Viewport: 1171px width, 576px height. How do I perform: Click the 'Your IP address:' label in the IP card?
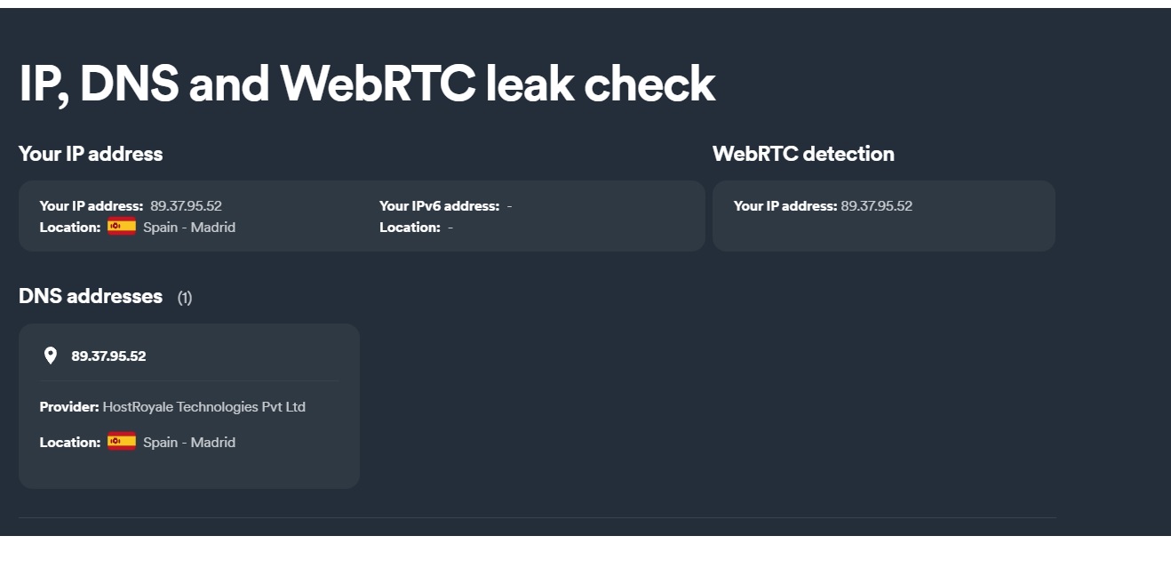(x=92, y=205)
